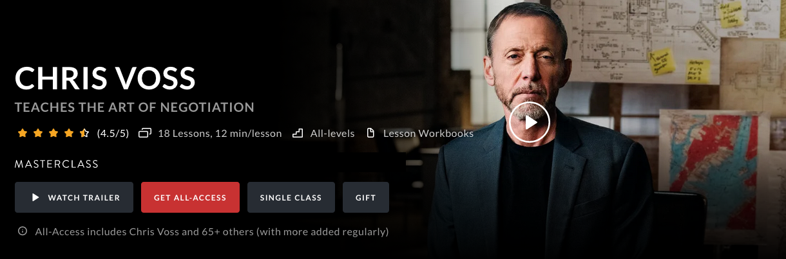
Task: Choose the Single Class button
Action: point(291,197)
